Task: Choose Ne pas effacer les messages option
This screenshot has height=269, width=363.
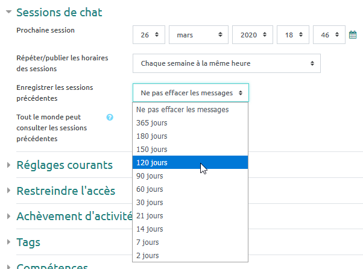Action: tap(182, 110)
